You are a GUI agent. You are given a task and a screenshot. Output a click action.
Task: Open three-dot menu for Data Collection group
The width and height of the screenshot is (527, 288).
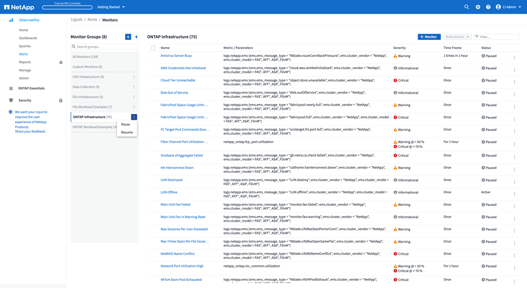click(x=134, y=87)
